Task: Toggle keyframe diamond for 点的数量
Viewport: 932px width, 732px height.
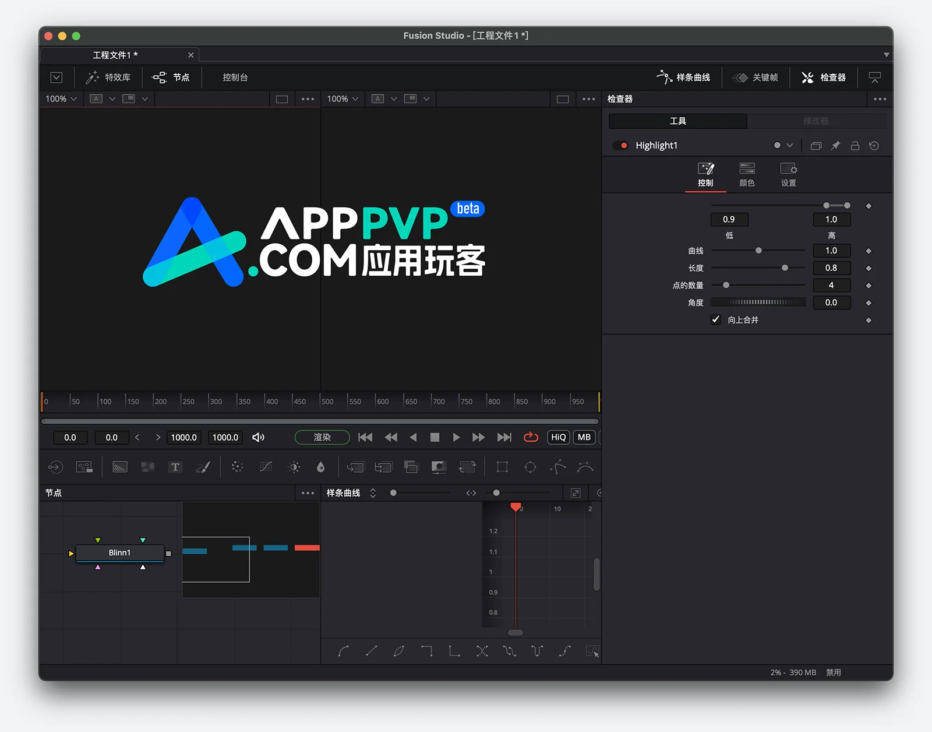Action: pos(869,286)
